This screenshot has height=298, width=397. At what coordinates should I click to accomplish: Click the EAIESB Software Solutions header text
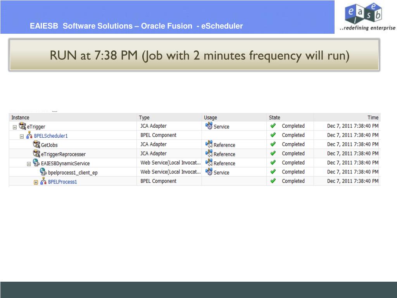pos(136,26)
